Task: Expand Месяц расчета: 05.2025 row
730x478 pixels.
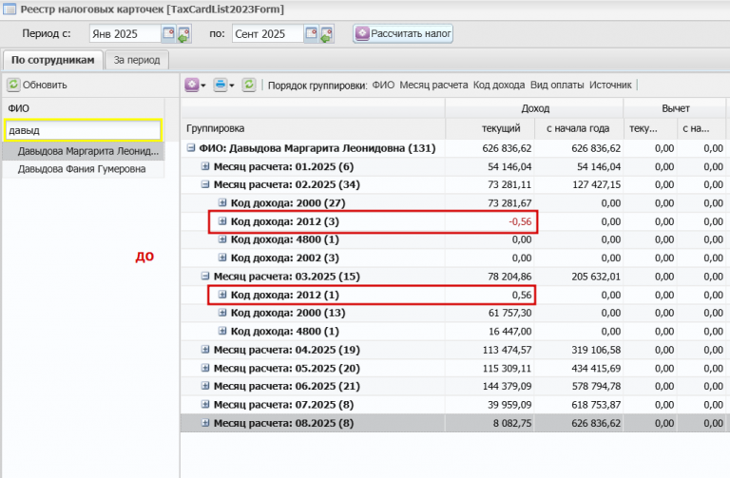Action: click(205, 368)
